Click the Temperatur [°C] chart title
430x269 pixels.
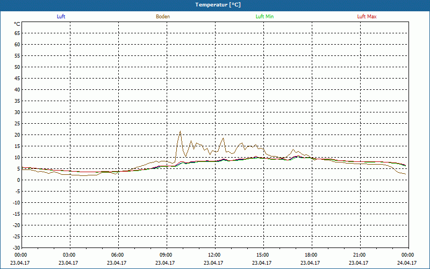pyautogui.click(x=218, y=5)
